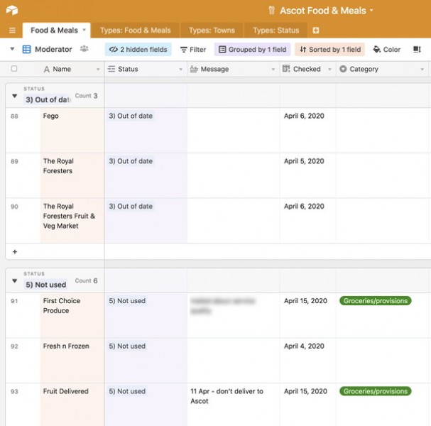Open the Ascot Food & Meals title dropdown
Viewport: 431px width, 426px height.
(x=371, y=11)
